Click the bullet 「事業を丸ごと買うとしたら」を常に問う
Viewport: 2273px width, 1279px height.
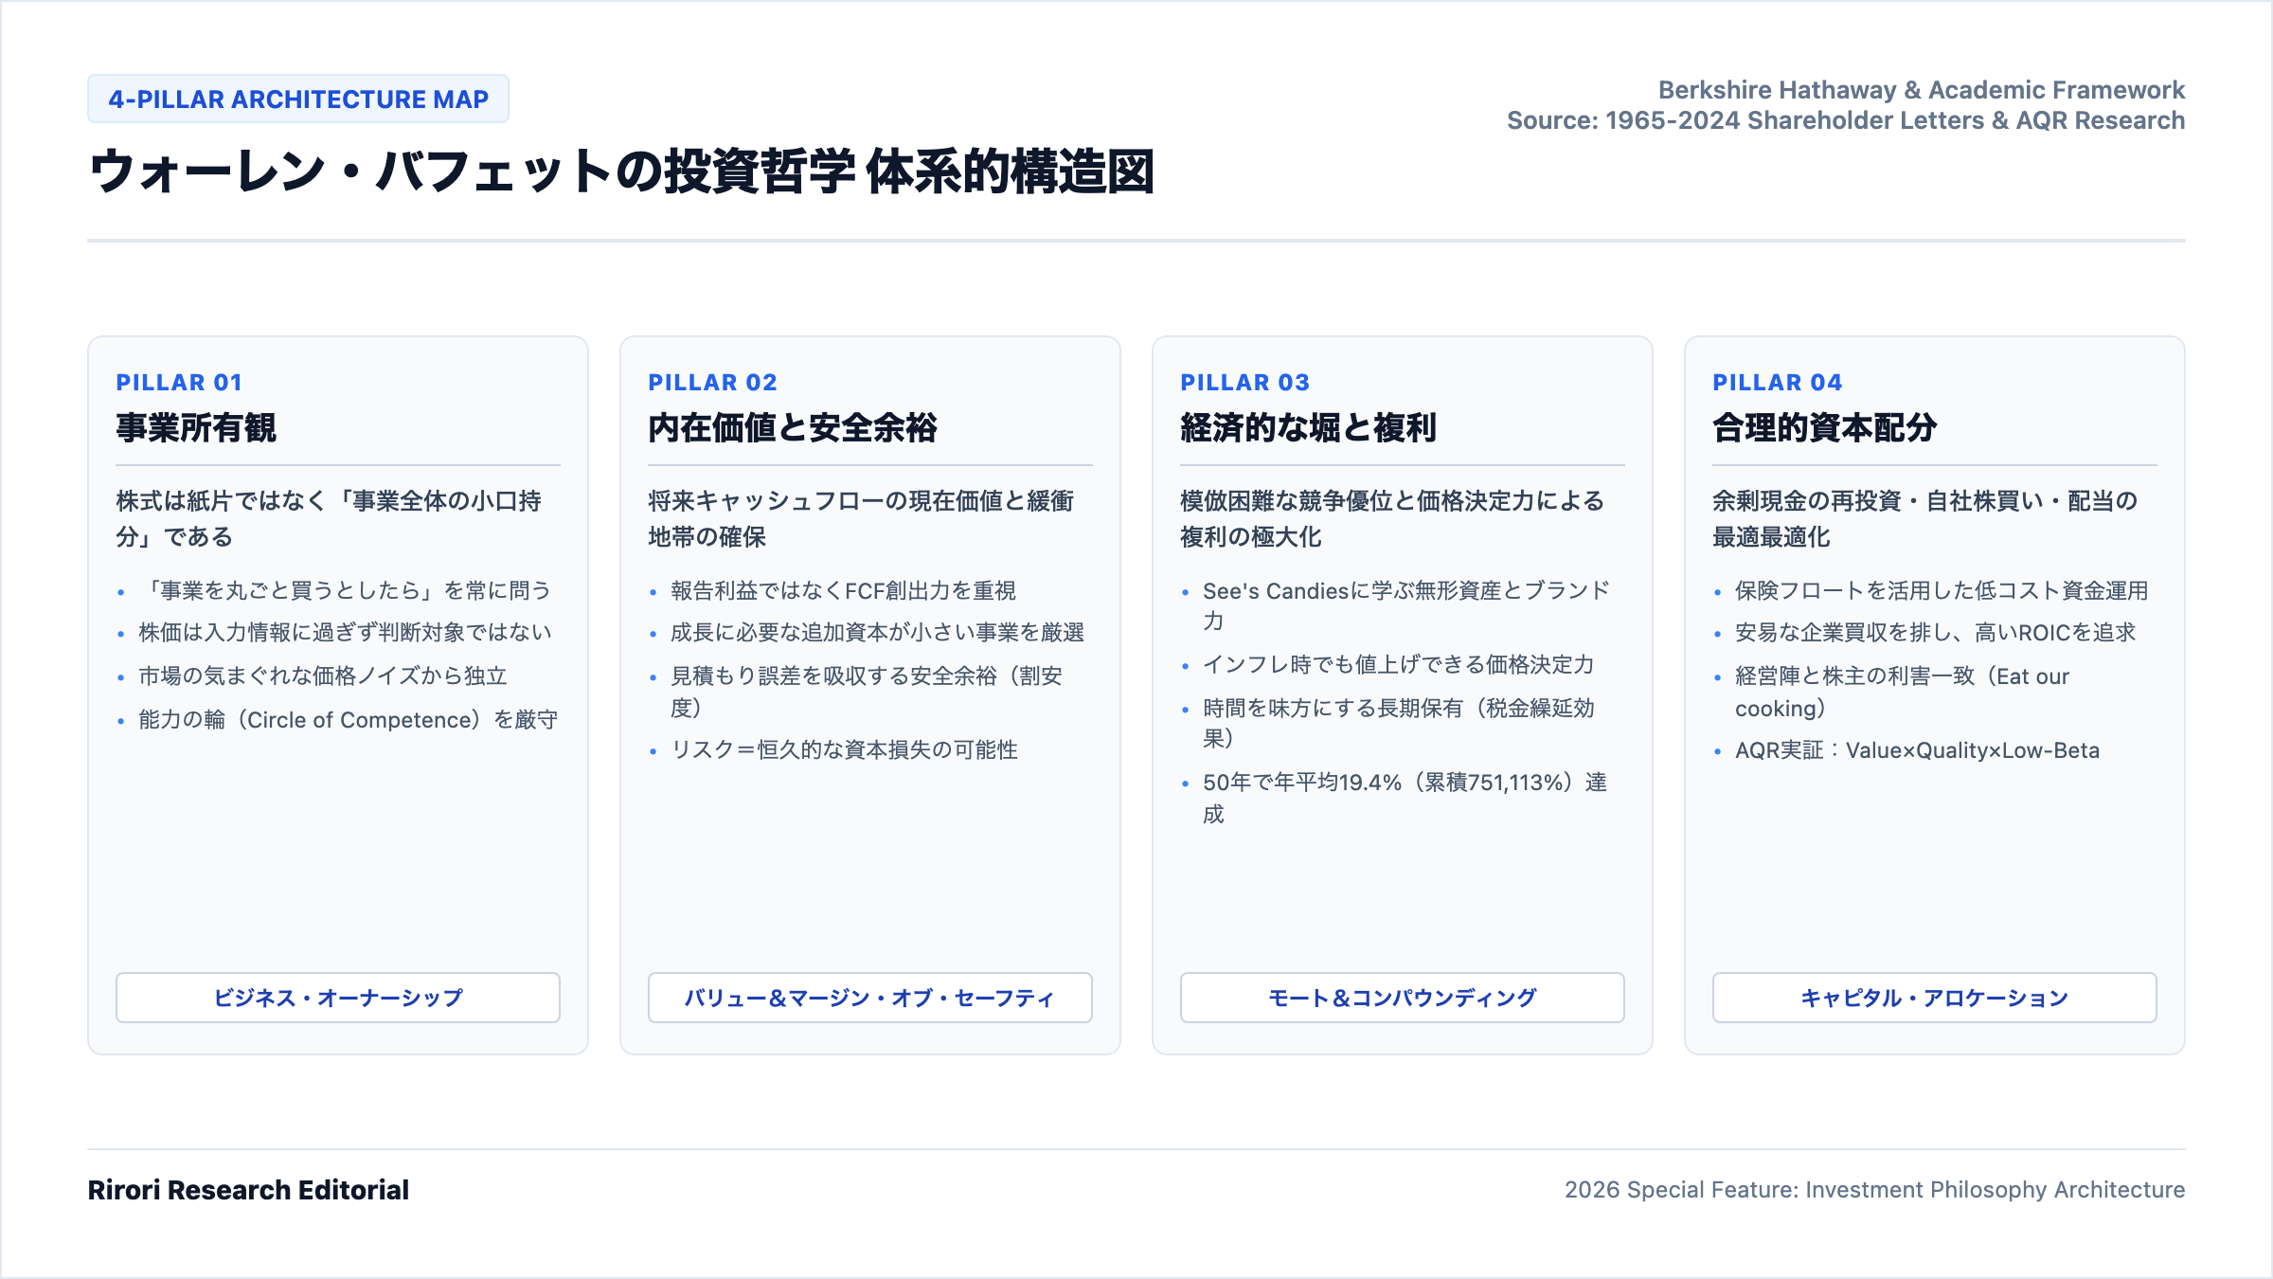click(345, 591)
